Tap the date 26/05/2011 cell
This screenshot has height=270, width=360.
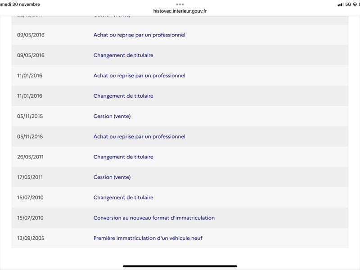(30, 157)
